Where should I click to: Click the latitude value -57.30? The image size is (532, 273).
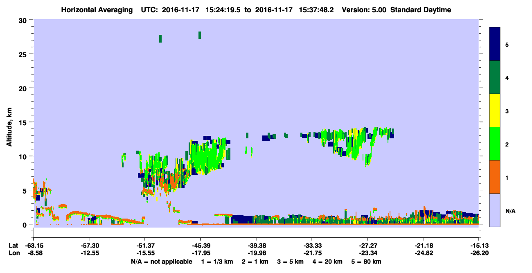[x=89, y=246]
